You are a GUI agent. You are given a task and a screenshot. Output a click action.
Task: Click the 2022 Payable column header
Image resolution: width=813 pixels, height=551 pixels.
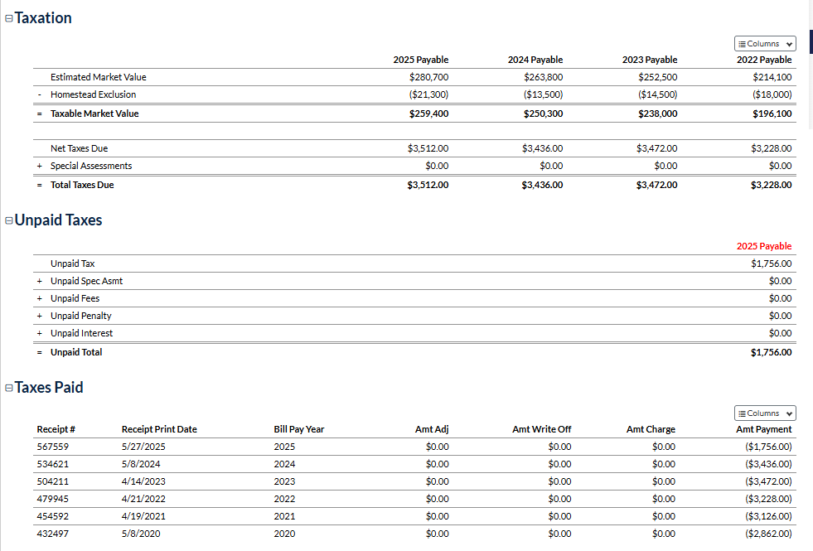click(x=763, y=60)
